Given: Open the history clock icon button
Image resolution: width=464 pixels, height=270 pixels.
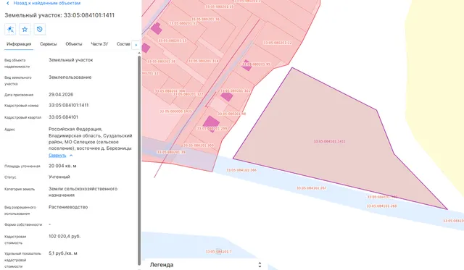Looking at the screenshot, I should pos(39,29).
